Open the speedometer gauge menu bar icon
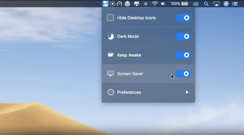The height and width of the screenshot is (135, 244). [119, 4]
